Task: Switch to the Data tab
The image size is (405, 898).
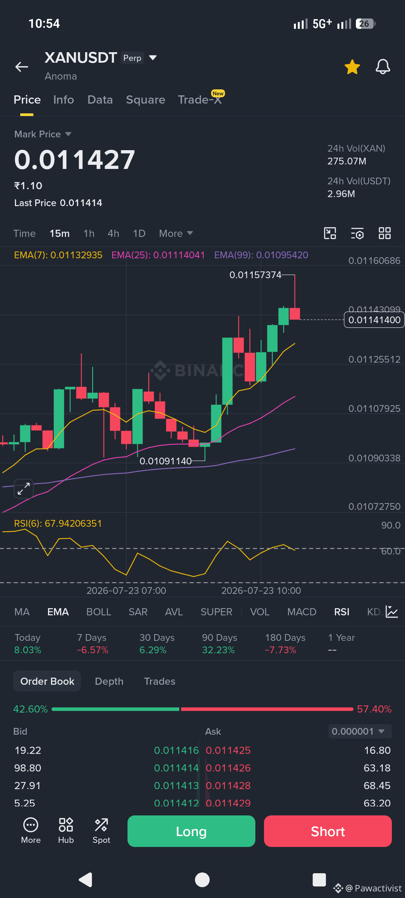Action: point(100,100)
